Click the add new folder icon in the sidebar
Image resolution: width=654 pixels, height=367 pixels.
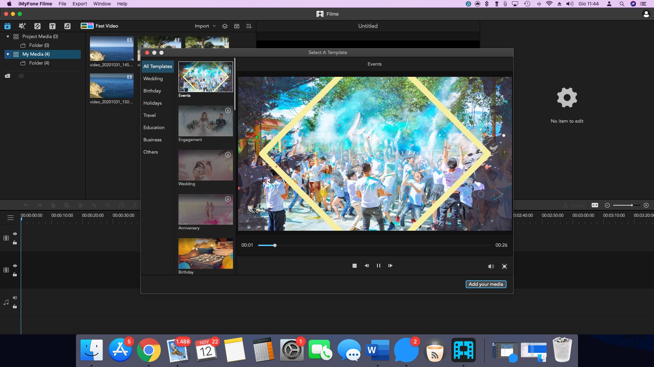click(x=7, y=76)
